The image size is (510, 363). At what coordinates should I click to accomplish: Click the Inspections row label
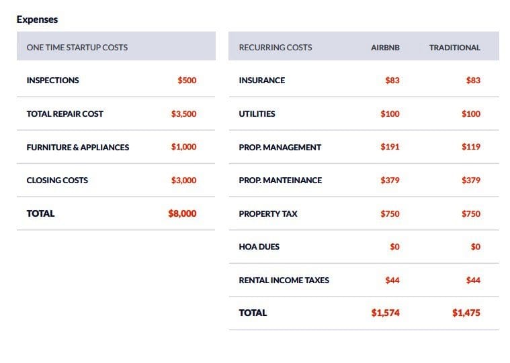pos(52,81)
